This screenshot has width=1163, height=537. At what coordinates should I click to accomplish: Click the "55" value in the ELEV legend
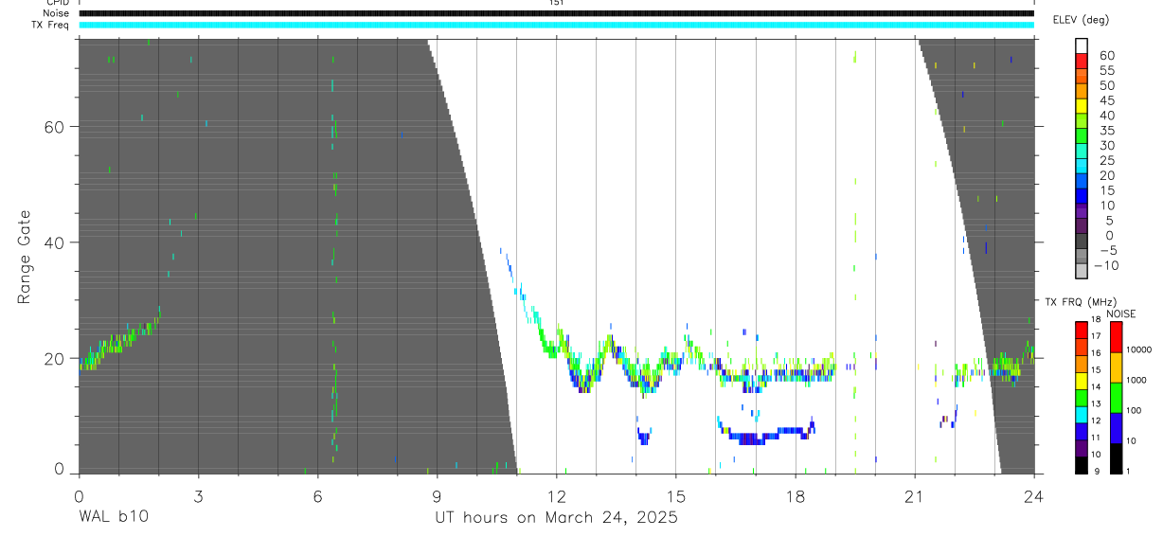[x=1107, y=70]
